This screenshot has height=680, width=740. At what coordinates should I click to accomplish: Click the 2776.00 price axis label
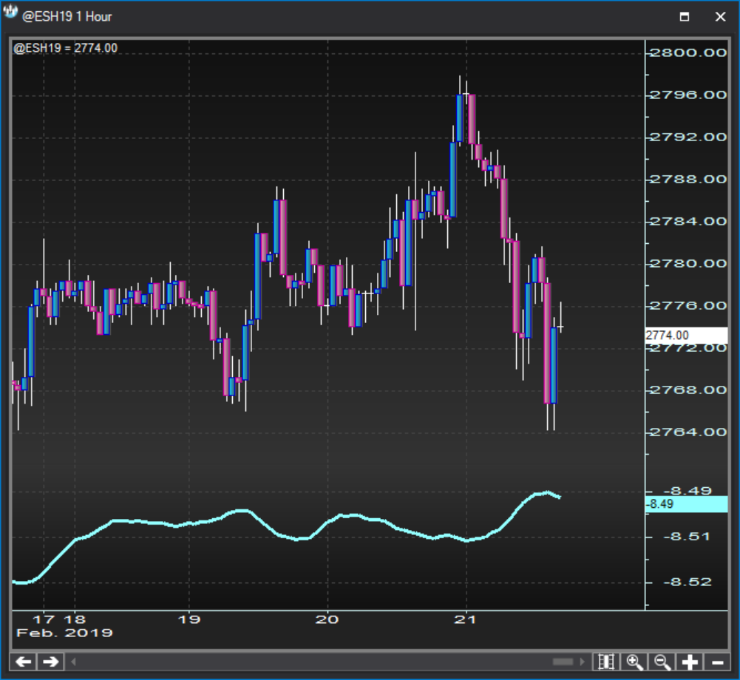coord(688,306)
